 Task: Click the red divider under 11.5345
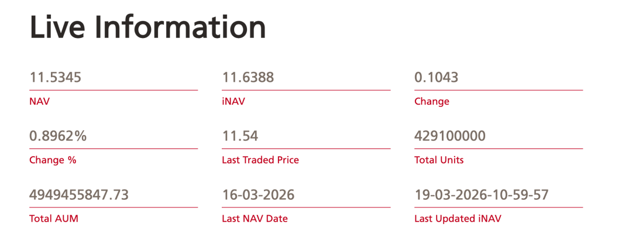tap(114, 90)
